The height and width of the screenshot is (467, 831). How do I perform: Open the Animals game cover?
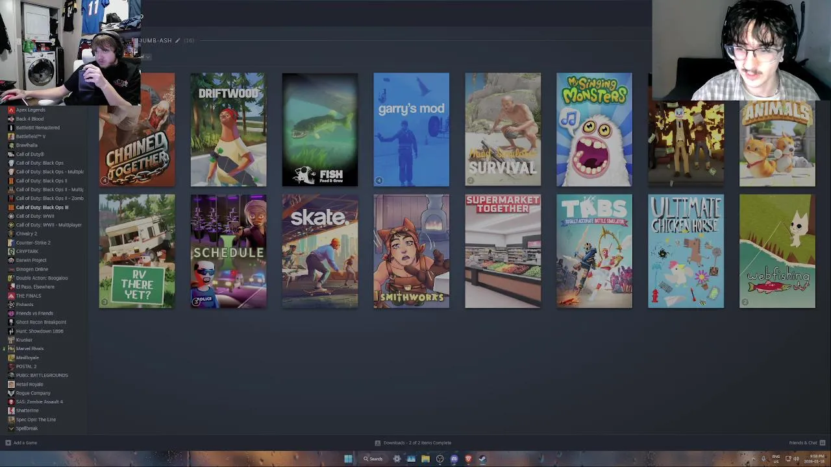point(778,143)
